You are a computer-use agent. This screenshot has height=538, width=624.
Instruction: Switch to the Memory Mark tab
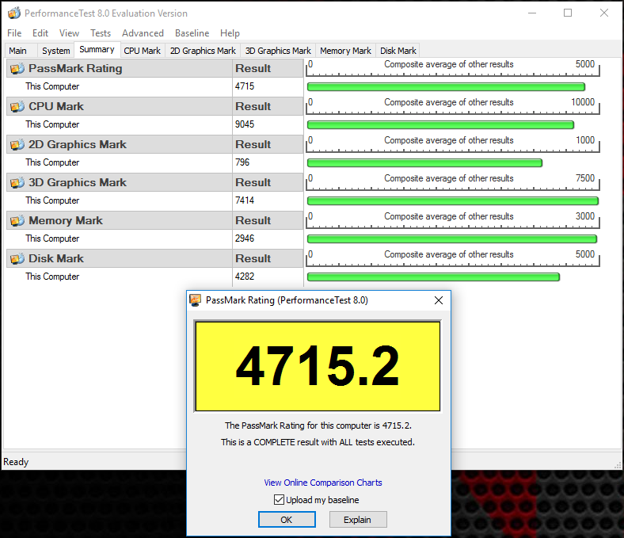pos(345,51)
